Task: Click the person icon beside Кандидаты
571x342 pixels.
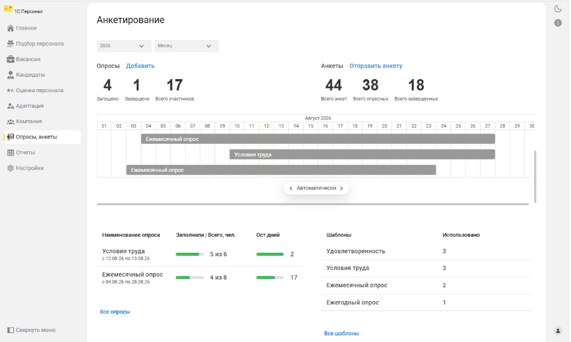Action: point(11,75)
